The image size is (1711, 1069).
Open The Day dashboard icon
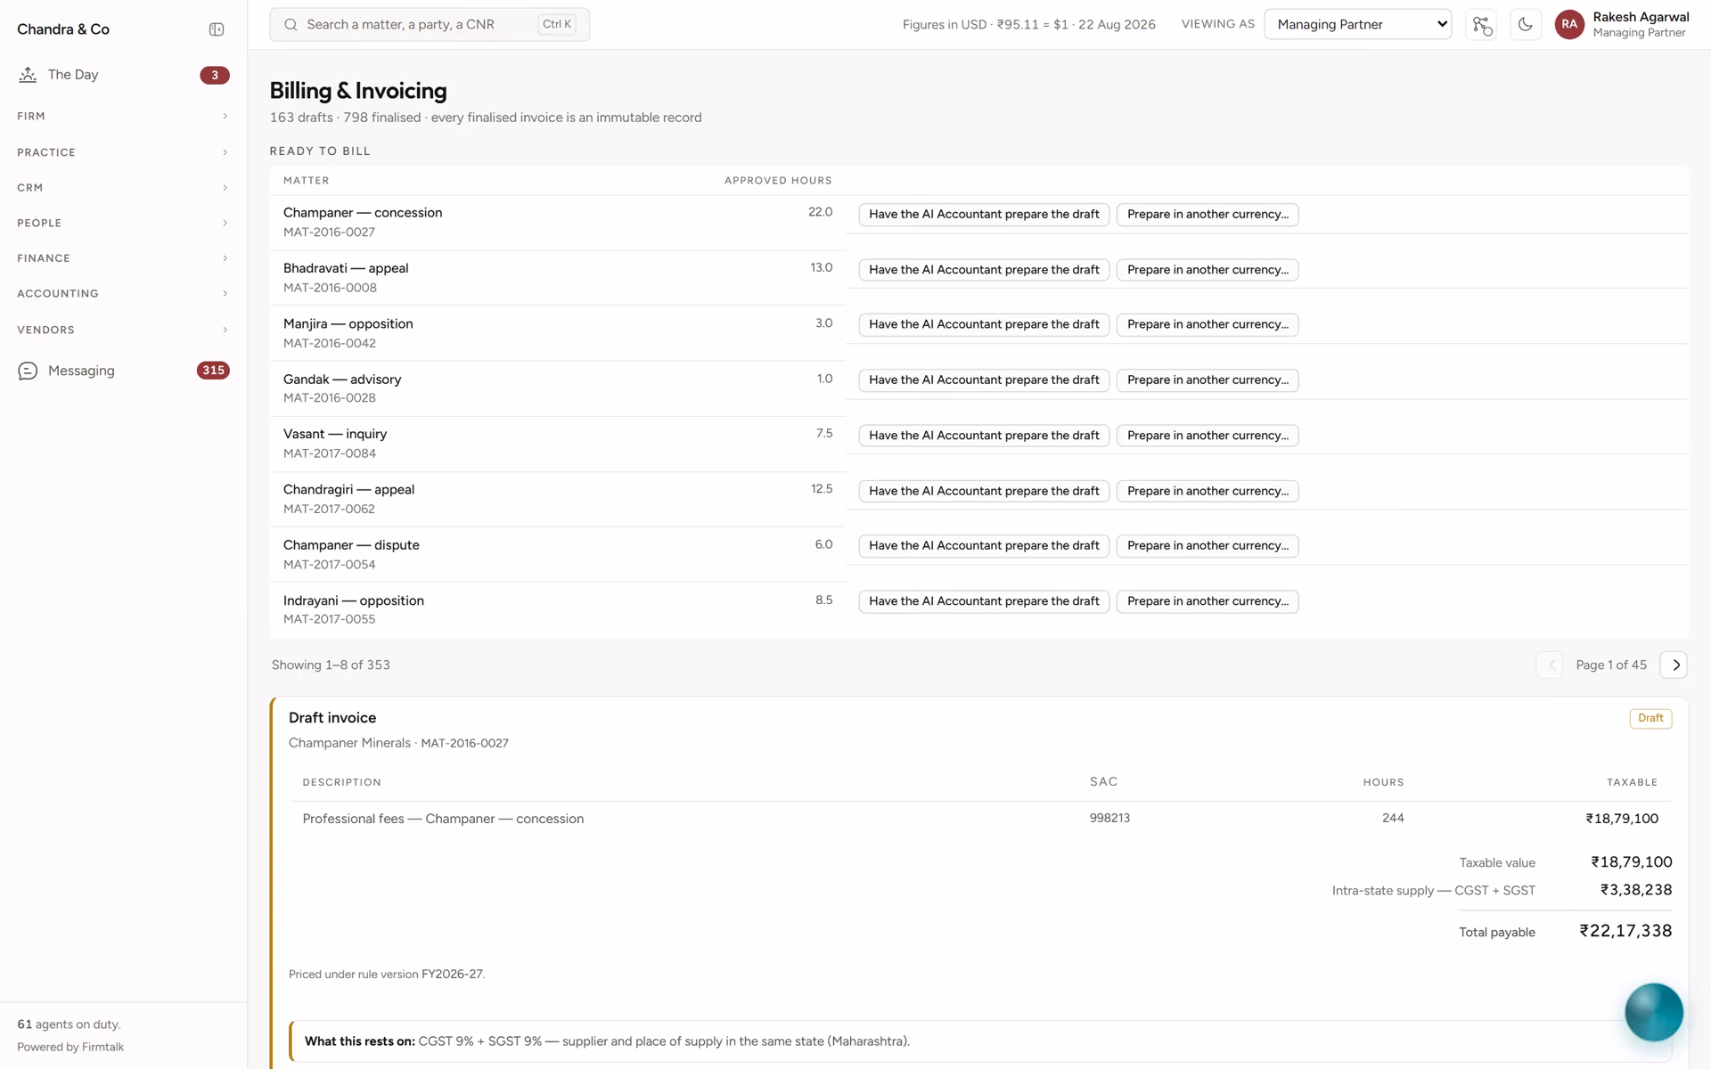(x=28, y=75)
